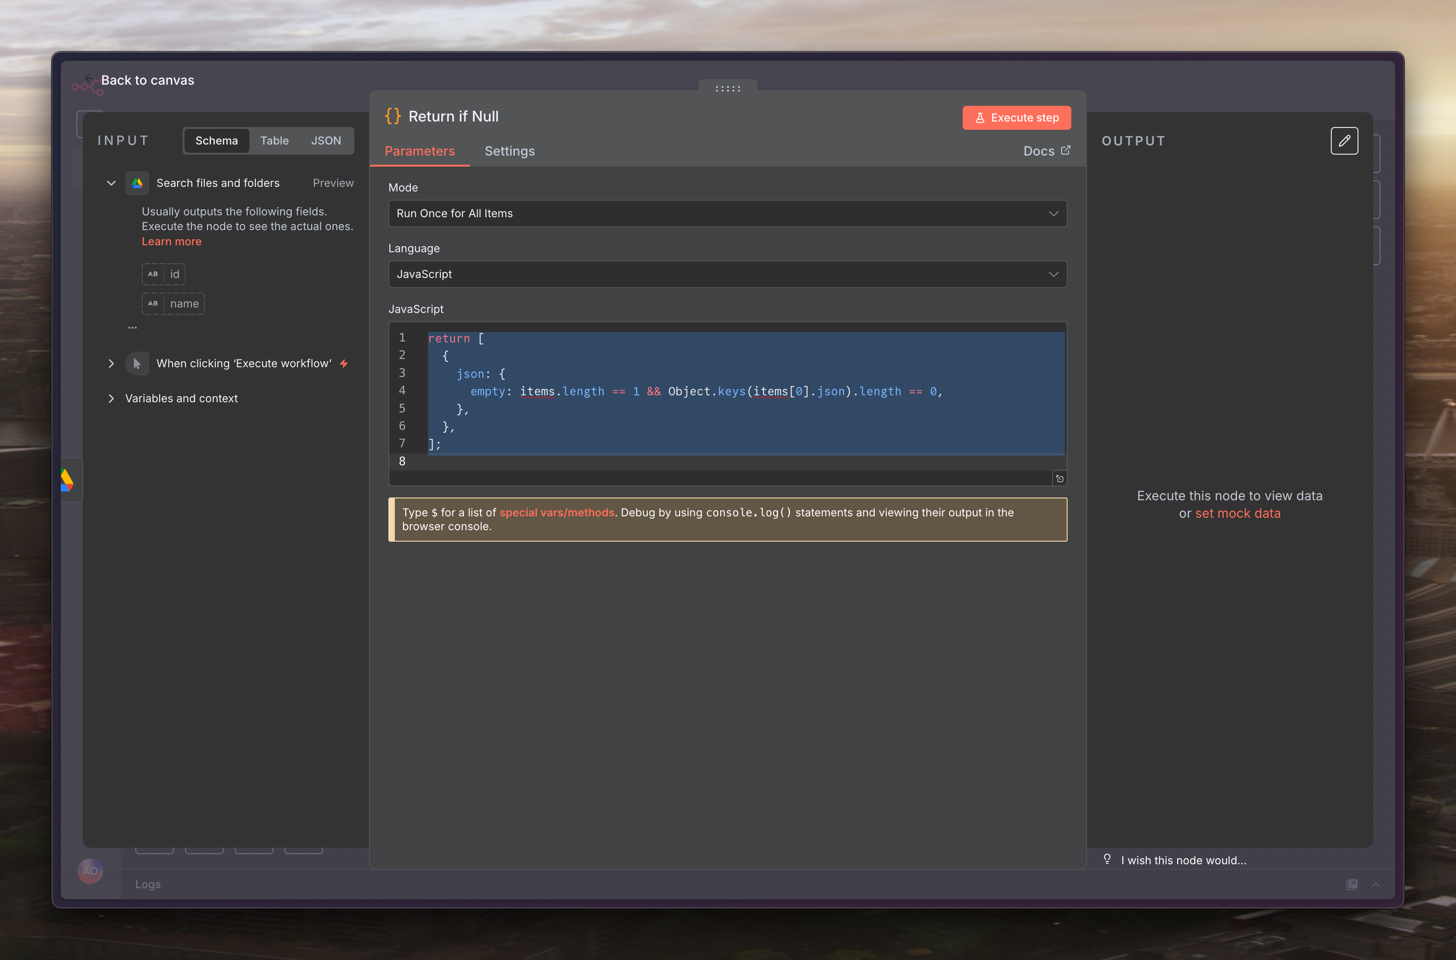This screenshot has width=1456, height=960.
Task: Click the Docs external link icon
Action: pyautogui.click(x=1065, y=150)
